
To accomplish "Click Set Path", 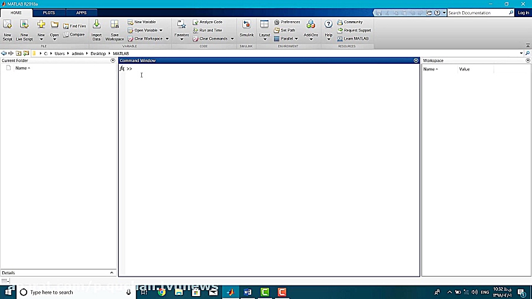I will (285, 30).
